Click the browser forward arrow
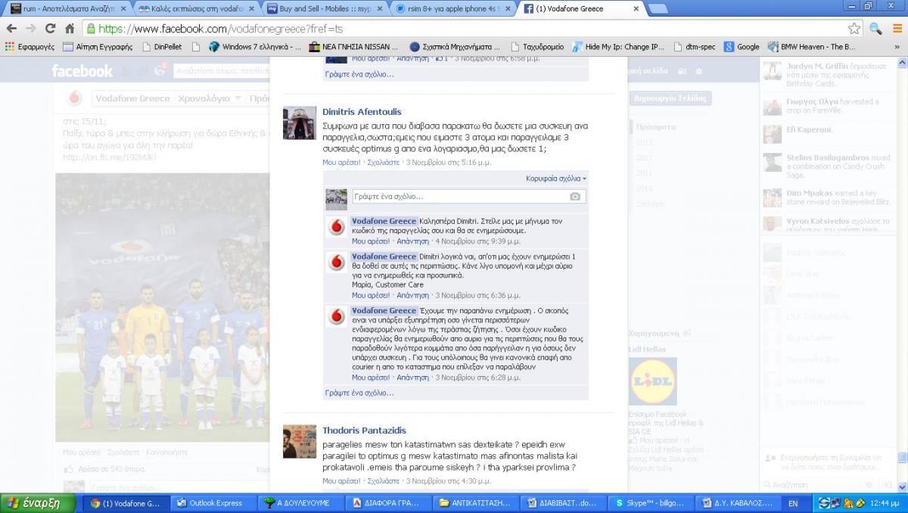Image resolution: width=908 pixels, height=513 pixels. click(x=30, y=29)
